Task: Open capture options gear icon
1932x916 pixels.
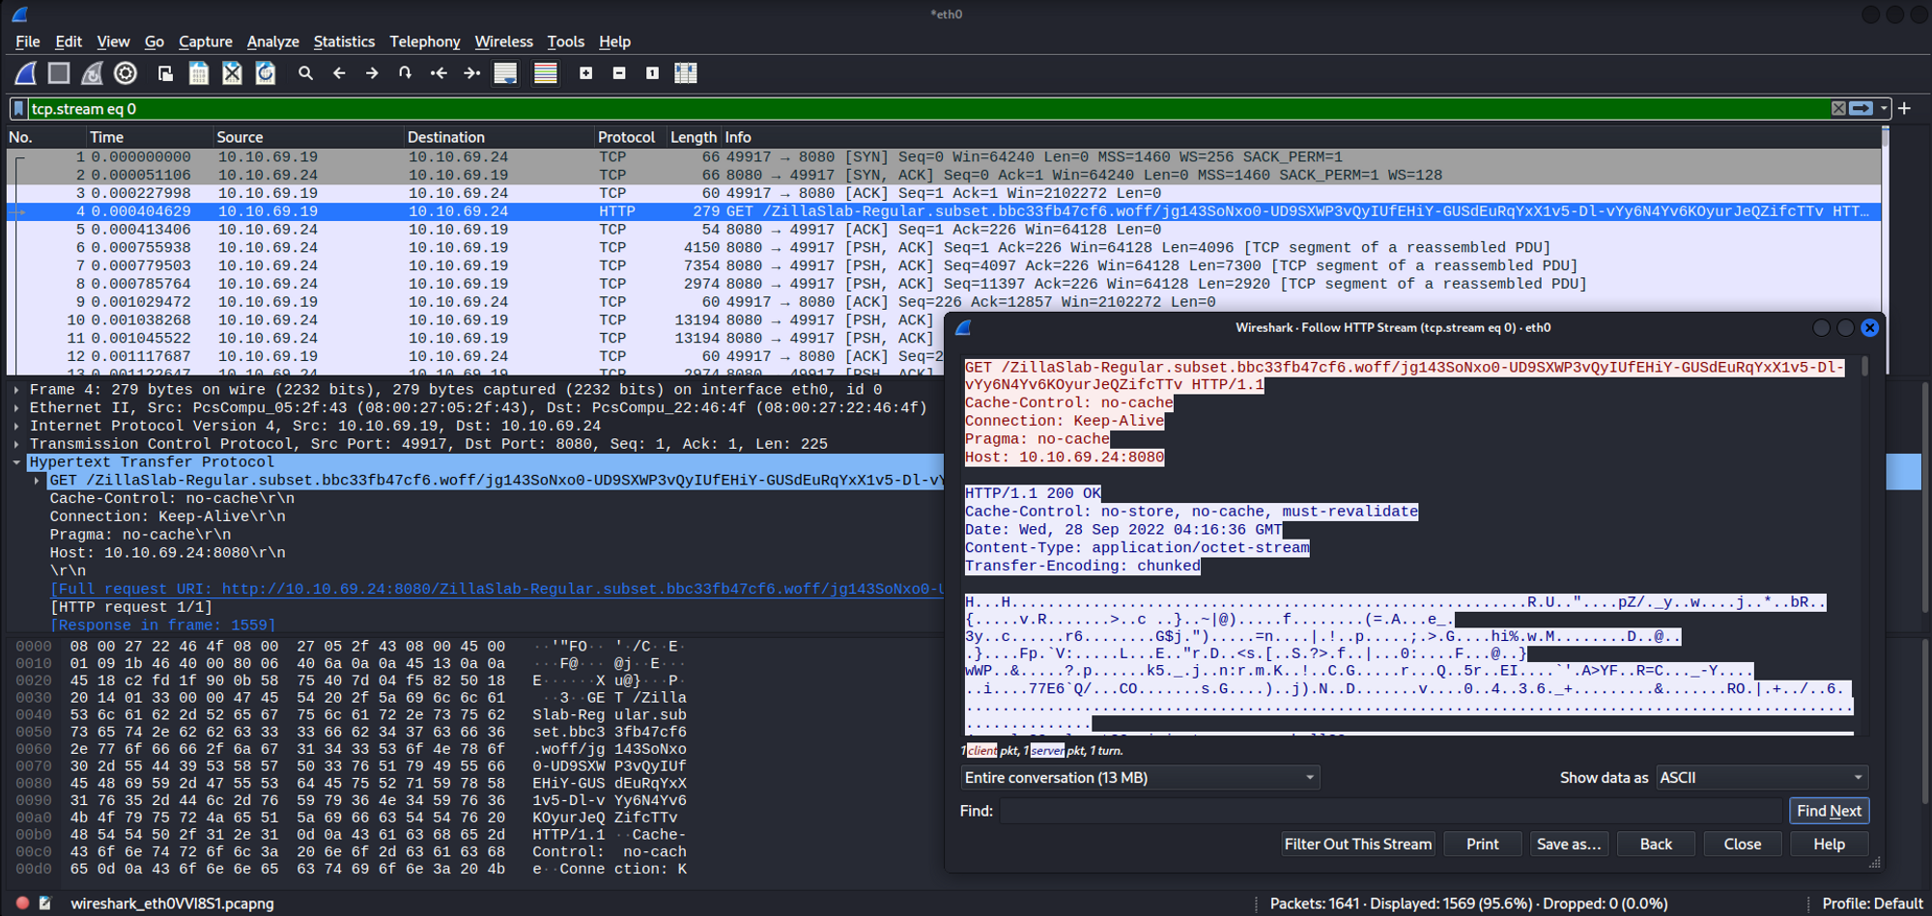Action: (x=126, y=73)
